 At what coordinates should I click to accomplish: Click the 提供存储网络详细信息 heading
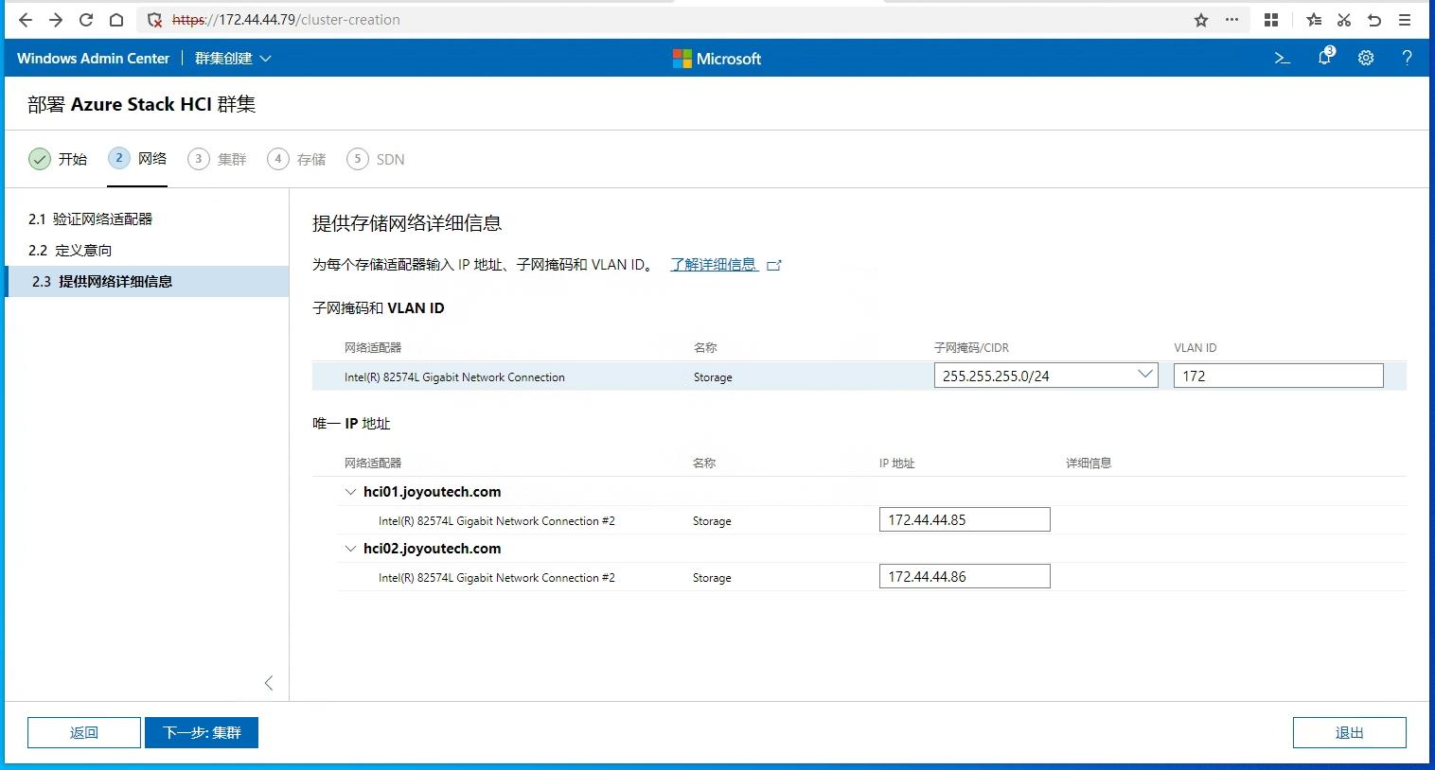coord(407,223)
